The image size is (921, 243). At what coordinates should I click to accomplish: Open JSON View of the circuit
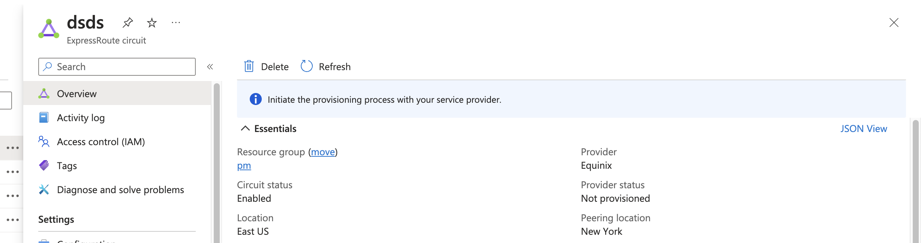(x=864, y=128)
